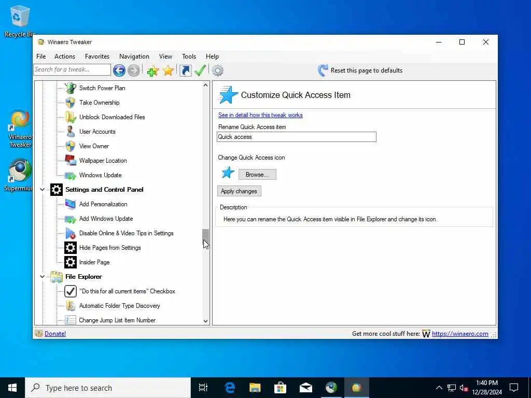Select the Switch Power Plan icon
This screenshot has height=398, width=531.
(x=71, y=88)
